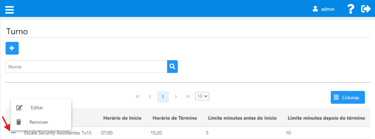Go to first page with double-left arrows
The width and height of the screenshot is (375, 139).
(138, 97)
